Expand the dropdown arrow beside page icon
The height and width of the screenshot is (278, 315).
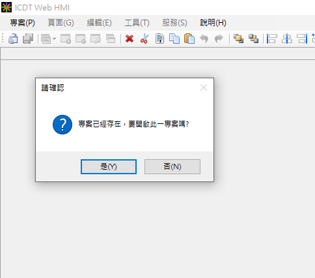point(54,39)
